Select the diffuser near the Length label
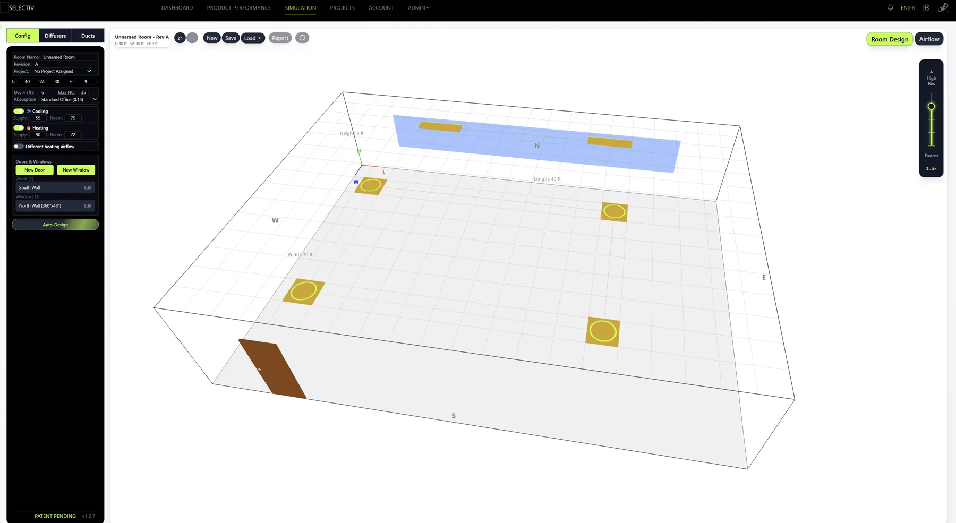The image size is (956, 523). click(x=614, y=212)
